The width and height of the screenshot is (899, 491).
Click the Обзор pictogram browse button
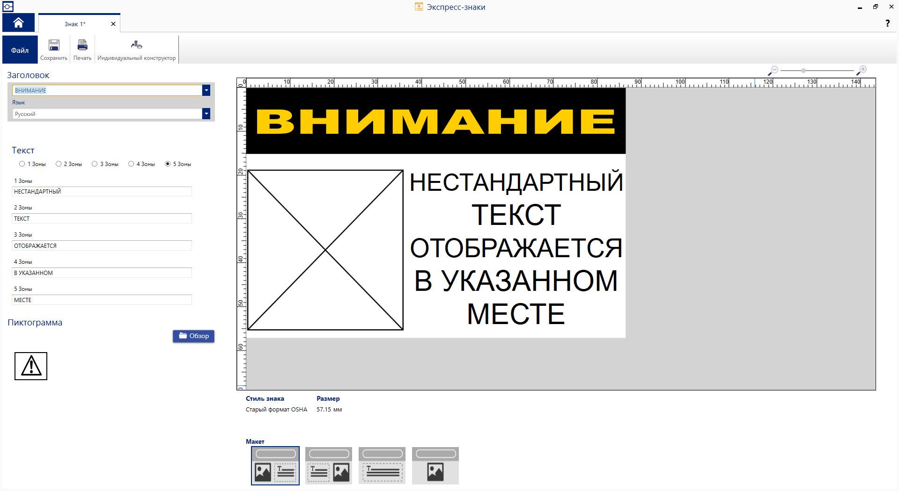coord(193,336)
